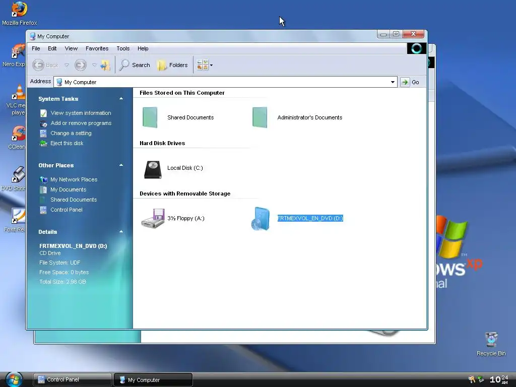This screenshot has width=516, height=387.
Task: Toggle the Folders pane button
Action: coord(172,65)
